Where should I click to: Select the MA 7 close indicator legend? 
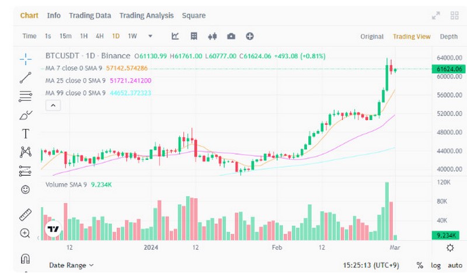(x=96, y=68)
